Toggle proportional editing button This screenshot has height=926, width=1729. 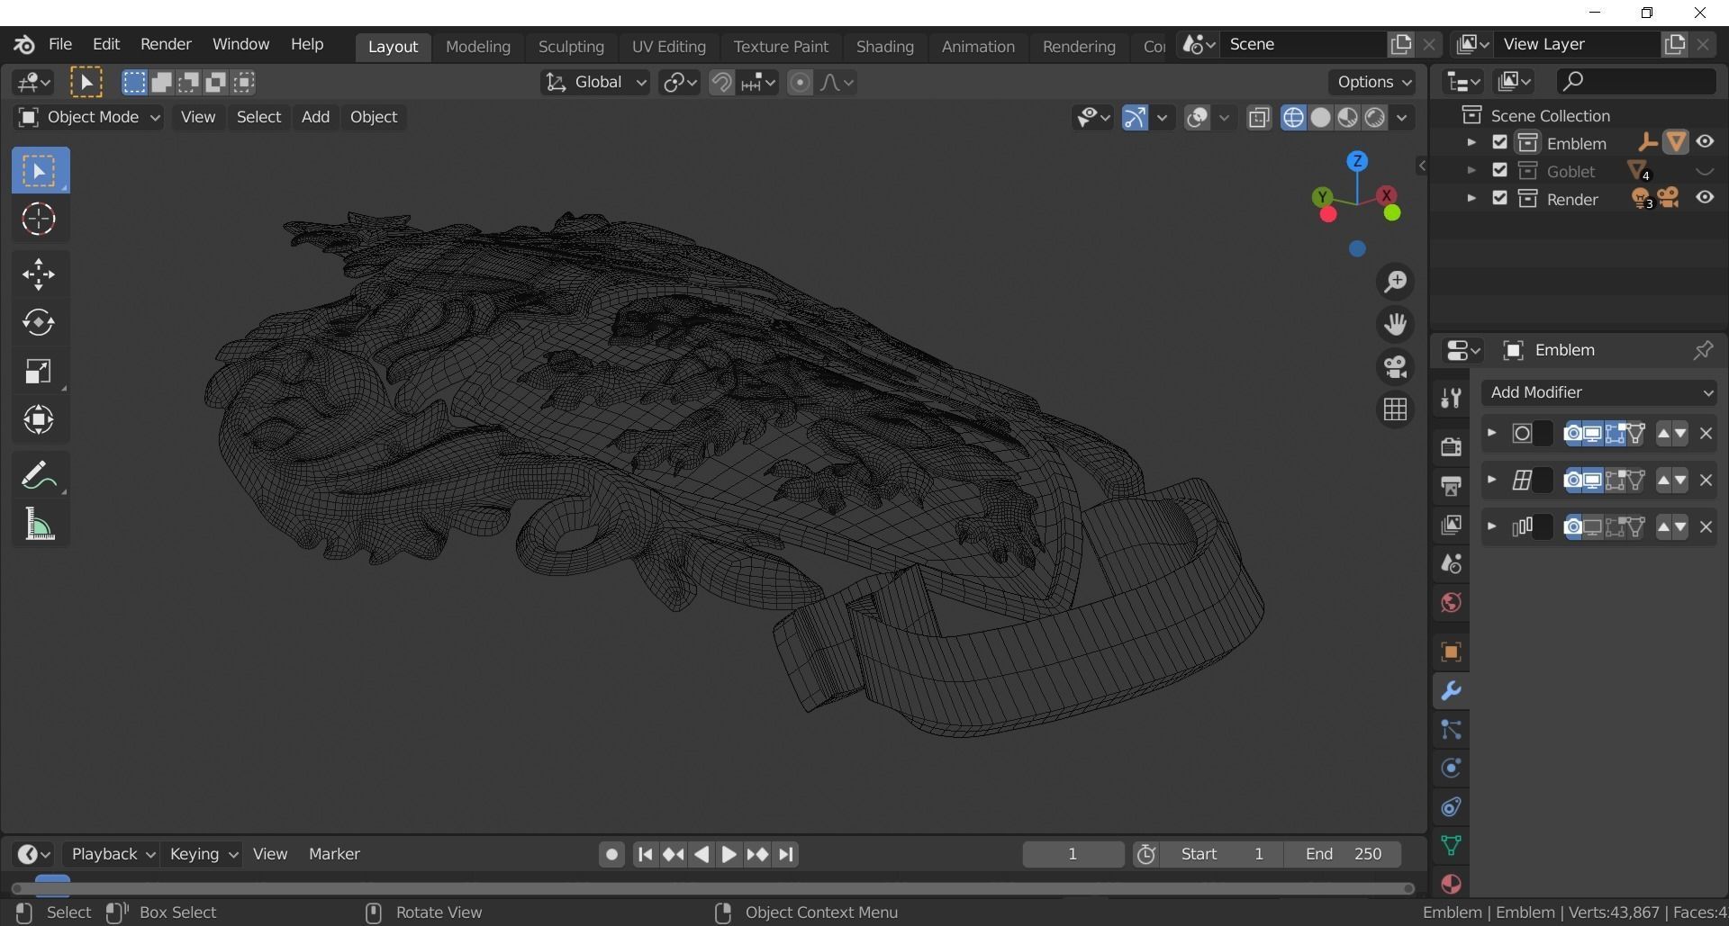tap(800, 83)
